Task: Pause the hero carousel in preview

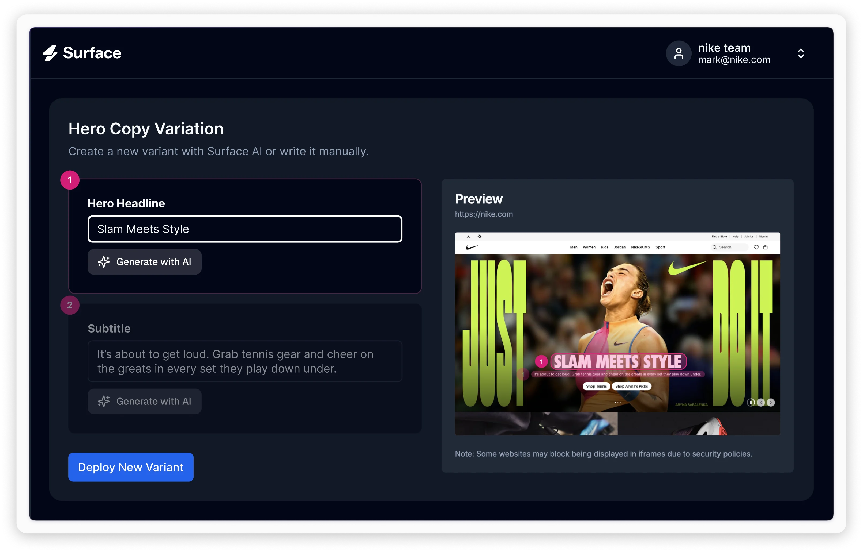Action: pyautogui.click(x=751, y=403)
